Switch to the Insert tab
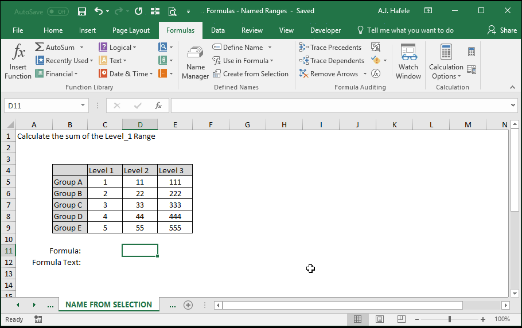The image size is (522, 328). [87, 30]
